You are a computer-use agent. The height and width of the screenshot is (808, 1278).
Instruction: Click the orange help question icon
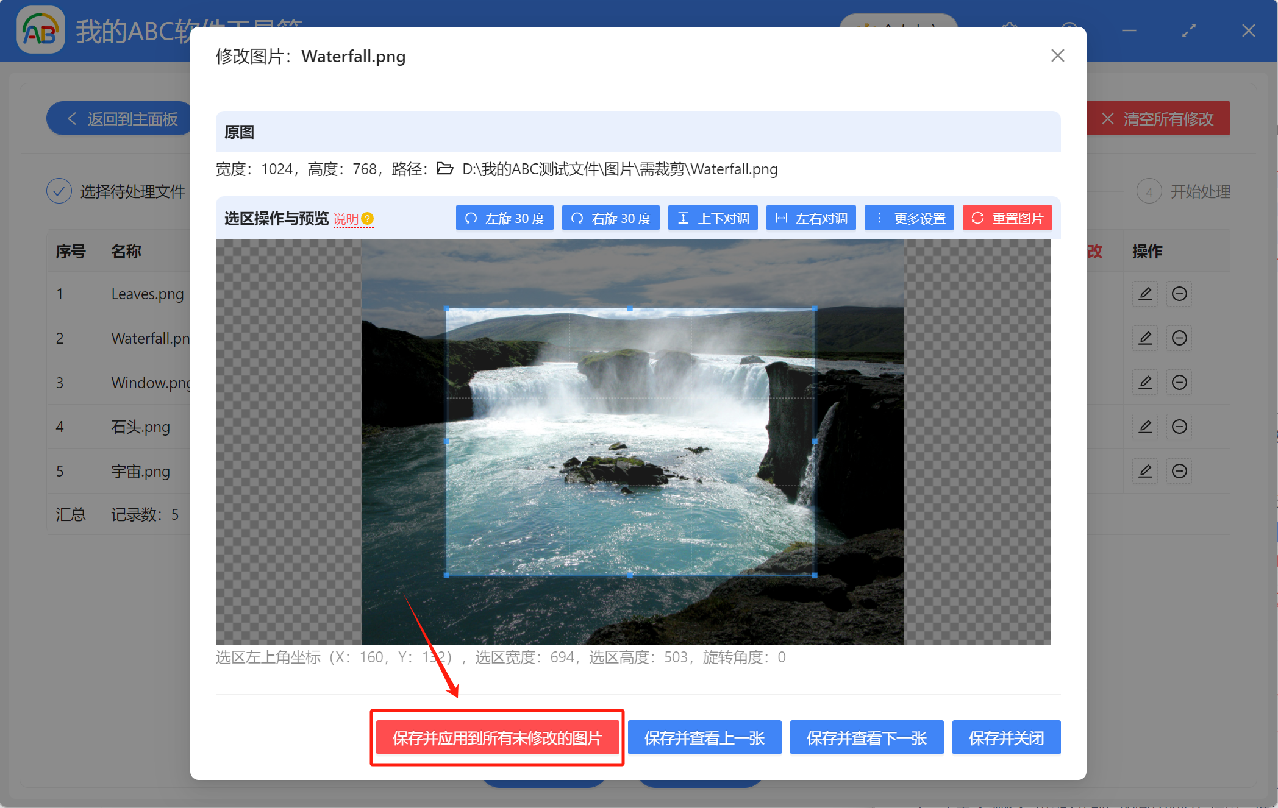tap(367, 219)
